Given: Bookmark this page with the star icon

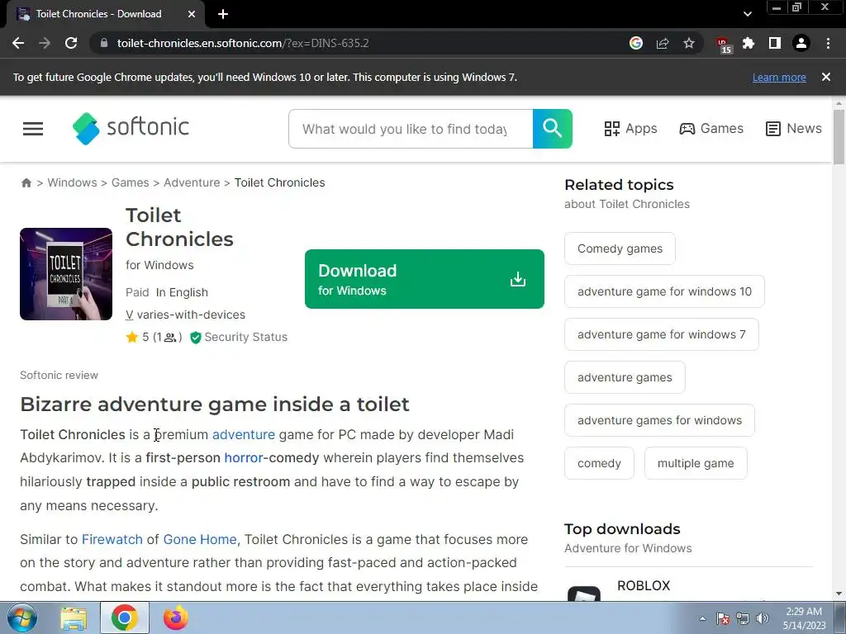Looking at the screenshot, I should coord(689,43).
